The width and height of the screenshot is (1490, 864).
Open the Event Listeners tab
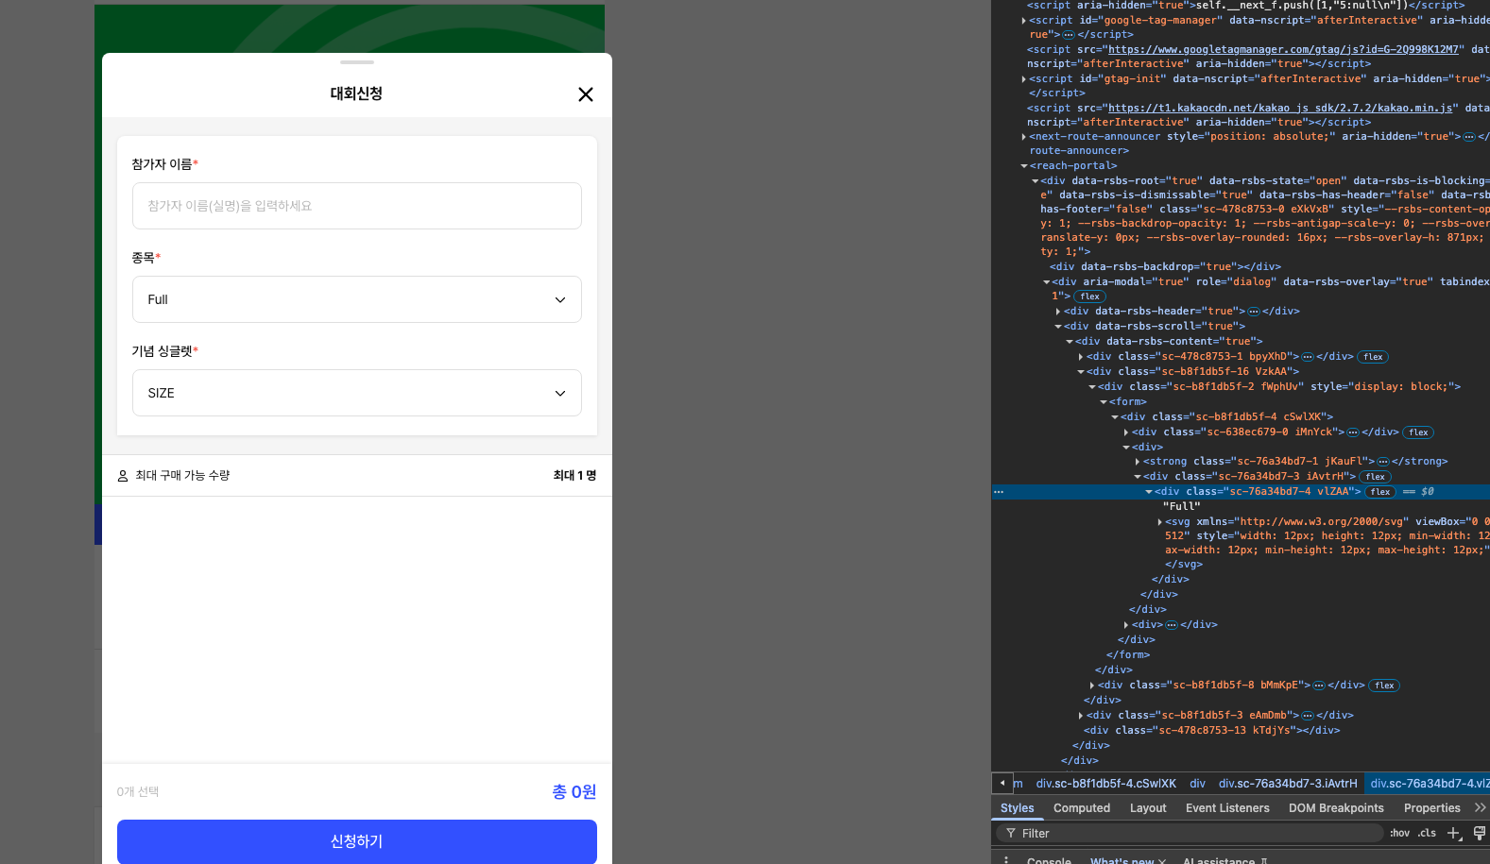(x=1227, y=808)
